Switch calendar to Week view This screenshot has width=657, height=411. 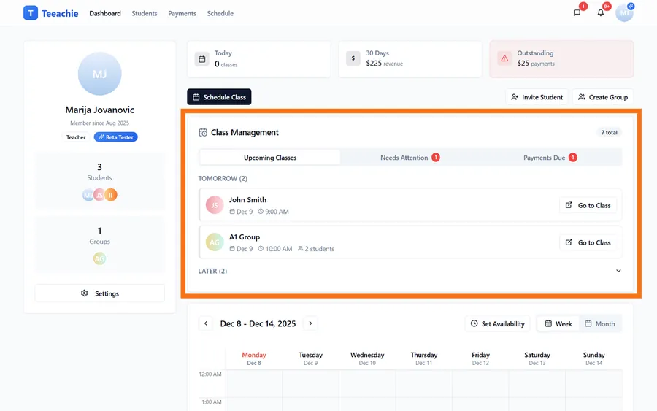[558, 323]
